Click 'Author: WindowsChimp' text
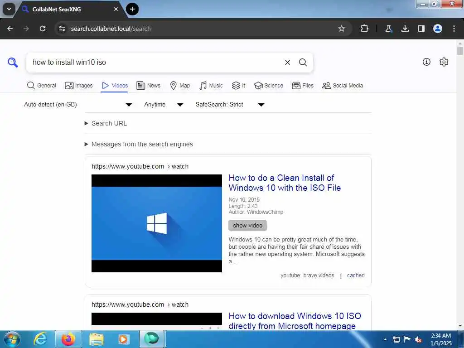The width and height of the screenshot is (464, 348). 256,212
